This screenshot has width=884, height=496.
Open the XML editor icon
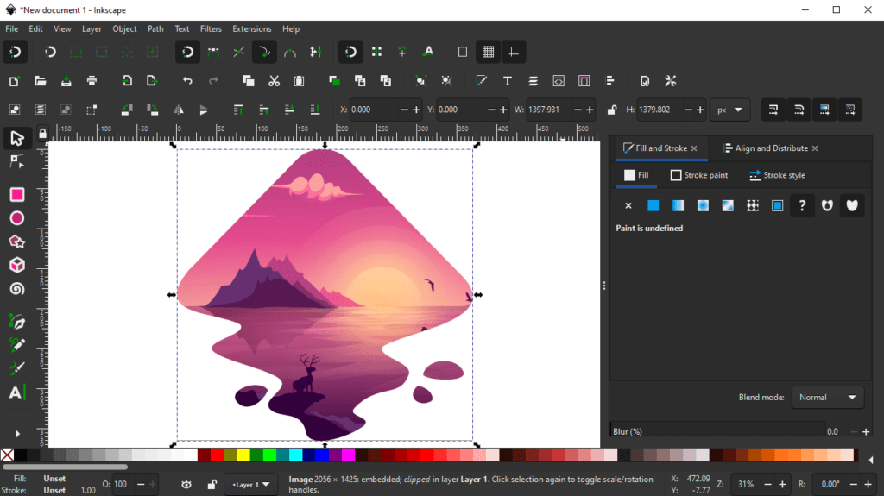(559, 81)
